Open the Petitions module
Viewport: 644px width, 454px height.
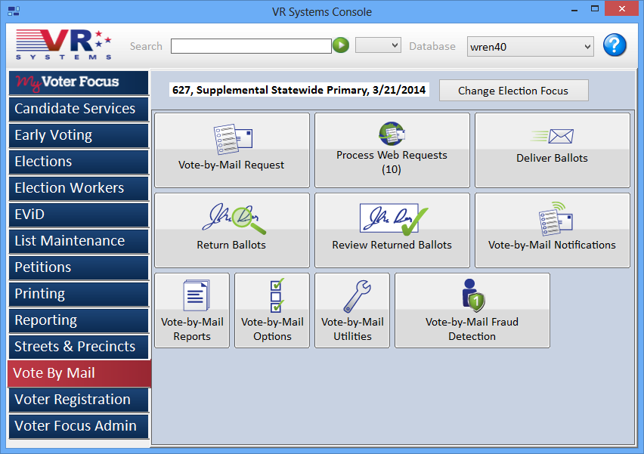coord(79,267)
